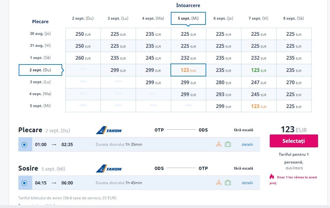Open detalii link for the 01:00 flight
The height and width of the screenshot is (208, 330).
pyautogui.click(x=247, y=144)
